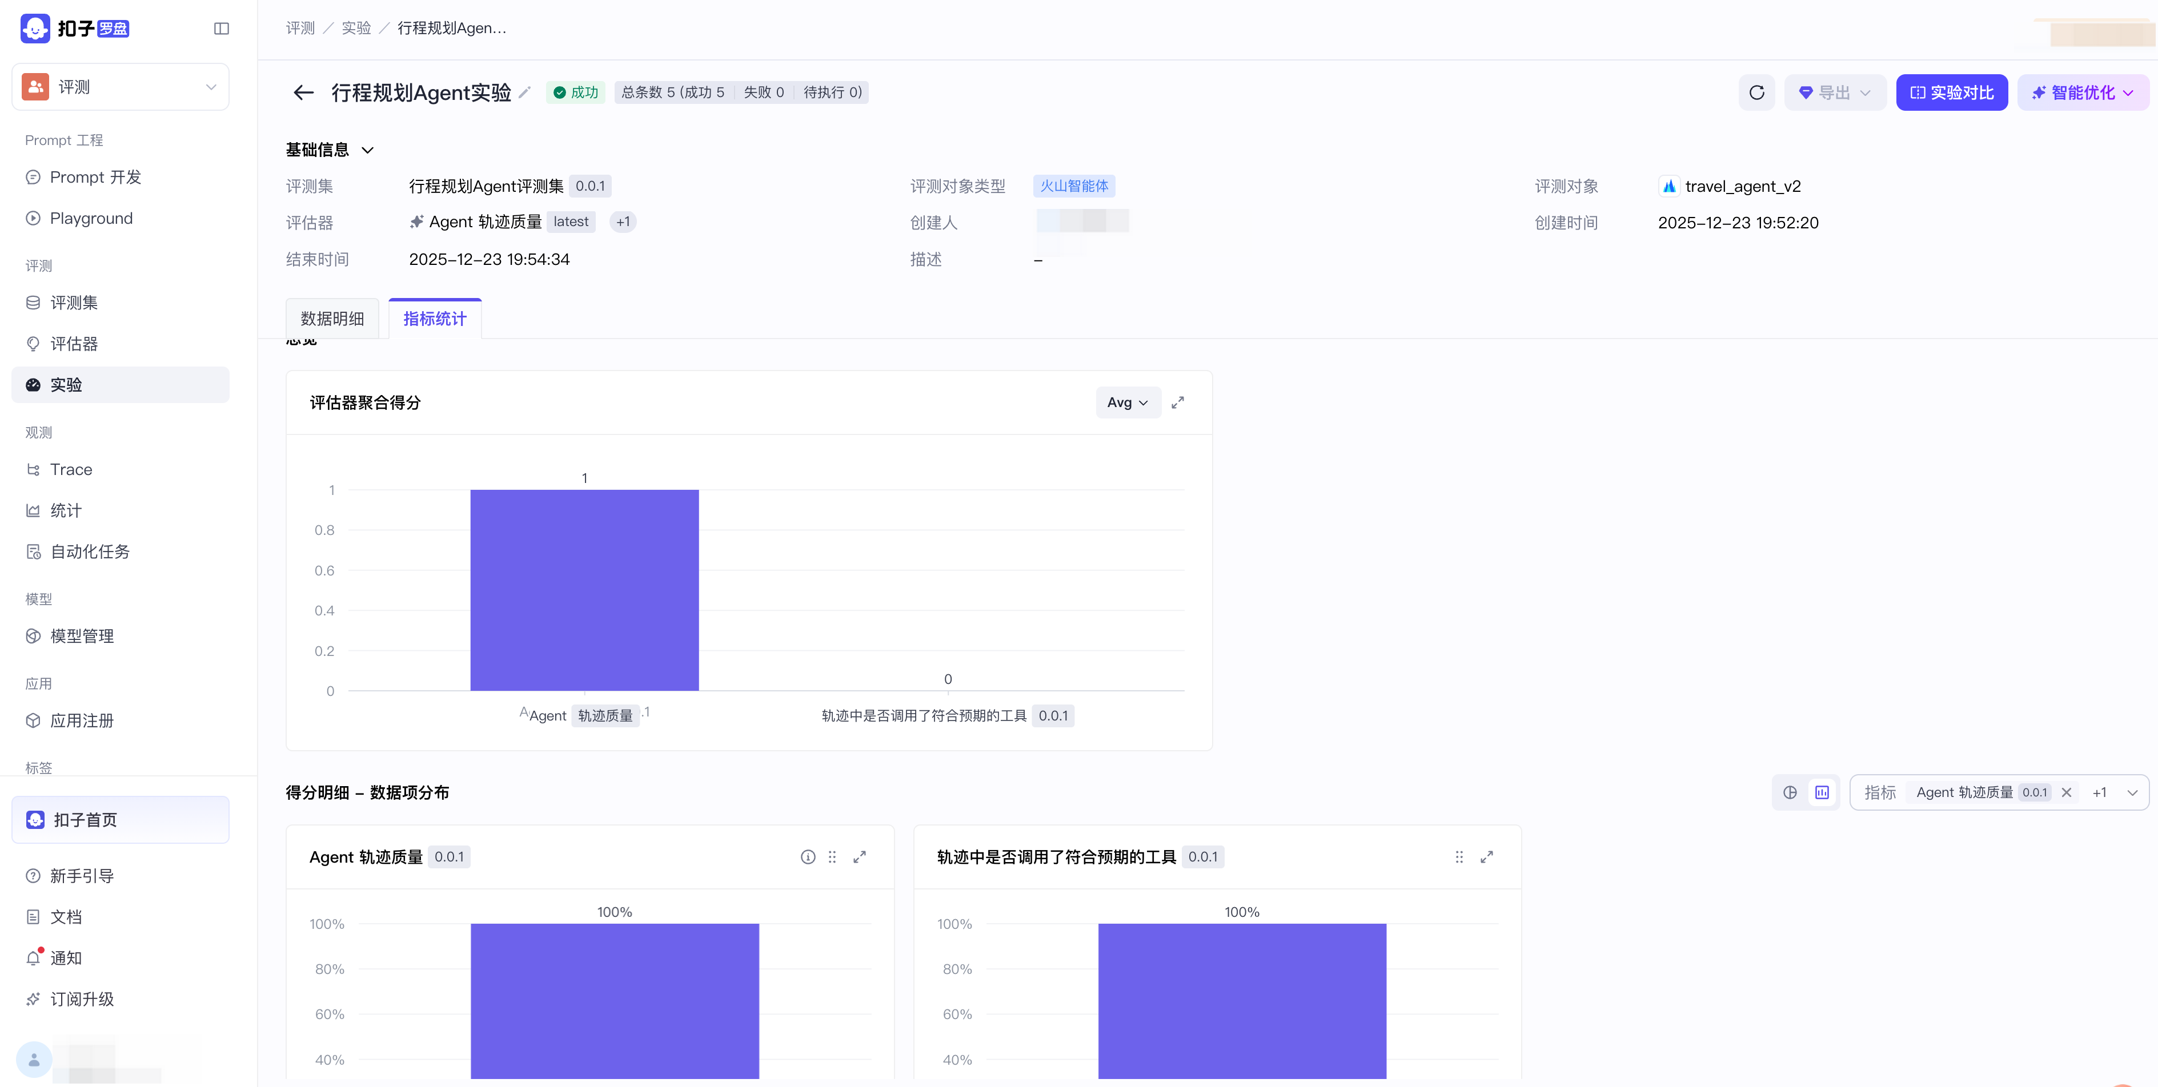Open the 评测 workspace selector dropdown
Screen dimensions: 2158x1087
coord(121,87)
